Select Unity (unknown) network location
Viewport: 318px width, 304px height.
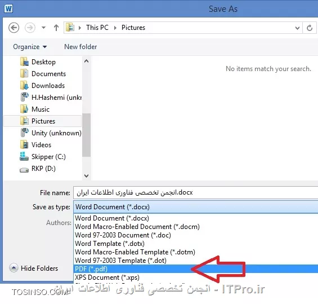(56, 133)
